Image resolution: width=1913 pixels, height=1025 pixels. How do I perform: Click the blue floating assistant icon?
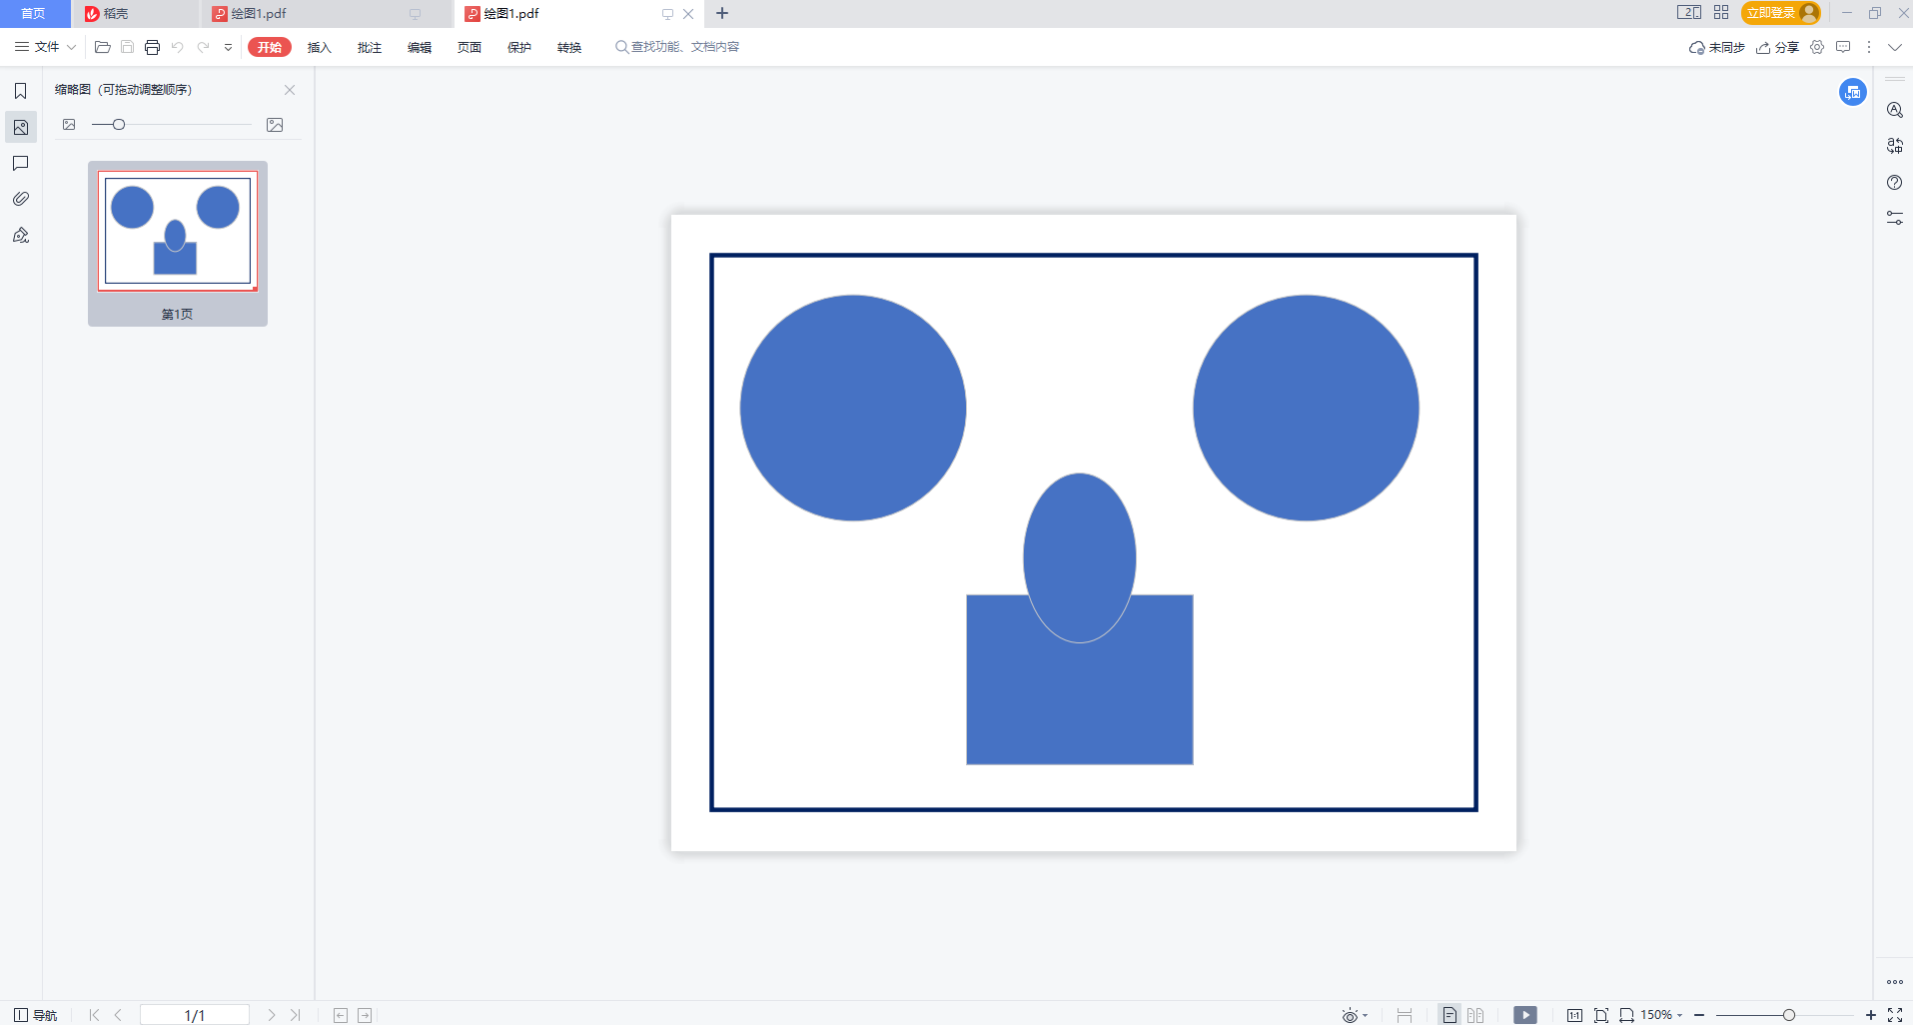[1853, 92]
